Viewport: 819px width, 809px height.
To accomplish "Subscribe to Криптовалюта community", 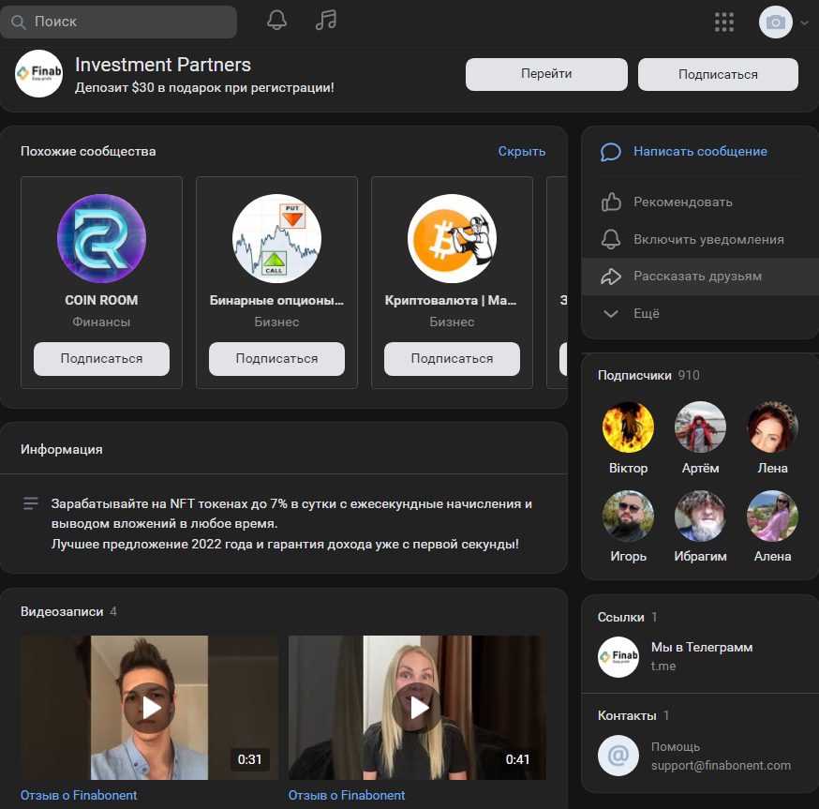I will click(452, 358).
